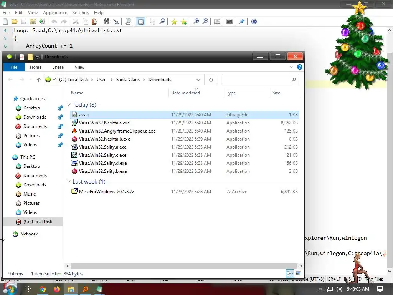The image size is (393, 295).
Task: Add to favorites with the star-plus icon
Action: (x=183, y=22)
